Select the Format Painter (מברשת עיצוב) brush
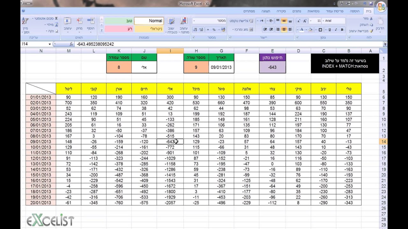This screenshot has height=229, width=408. click(371, 31)
